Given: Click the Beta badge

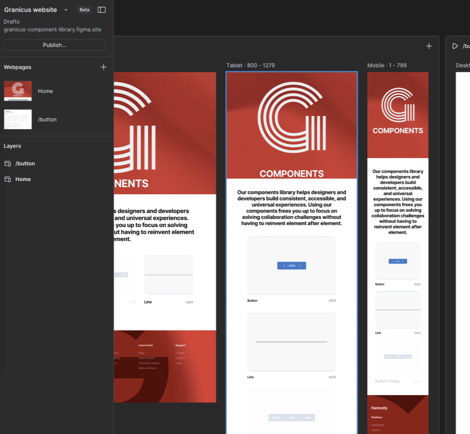Looking at the screenshot, I should (x=84, y=10).
